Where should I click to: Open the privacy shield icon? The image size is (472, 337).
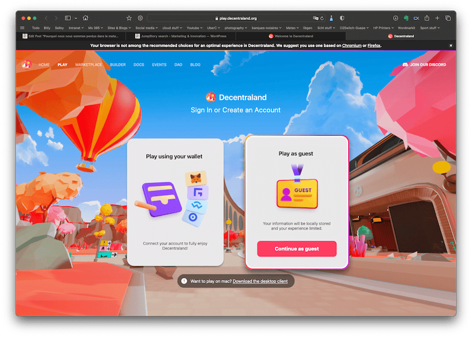[342, 18]
